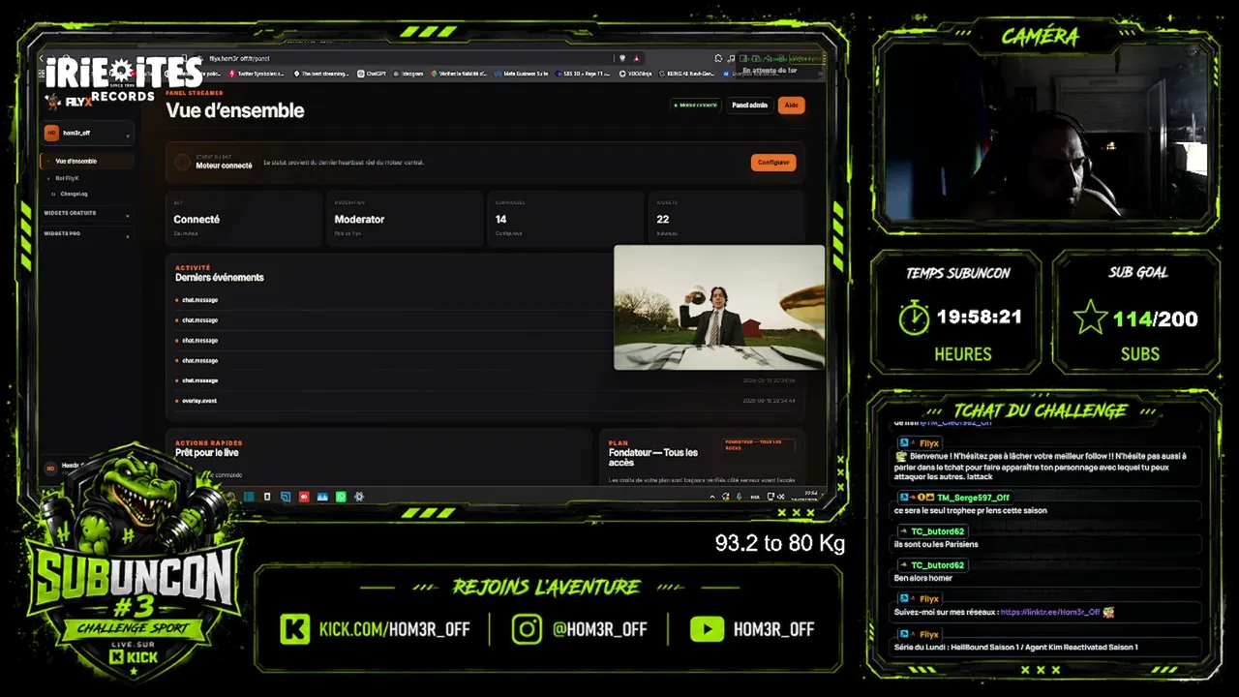Open Bot FlyX in sidebar
Image resolution: width=1239 pixels, height=697 pixels.
tap(67, 178)
